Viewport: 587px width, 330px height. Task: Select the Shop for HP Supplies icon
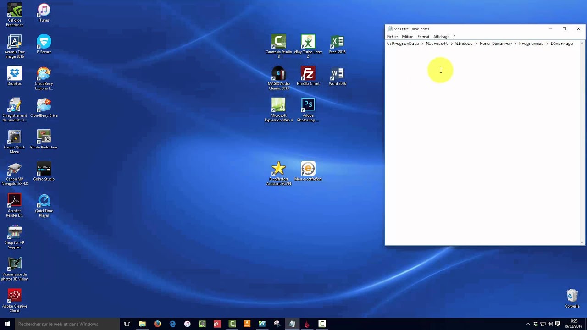pos(15,237)
